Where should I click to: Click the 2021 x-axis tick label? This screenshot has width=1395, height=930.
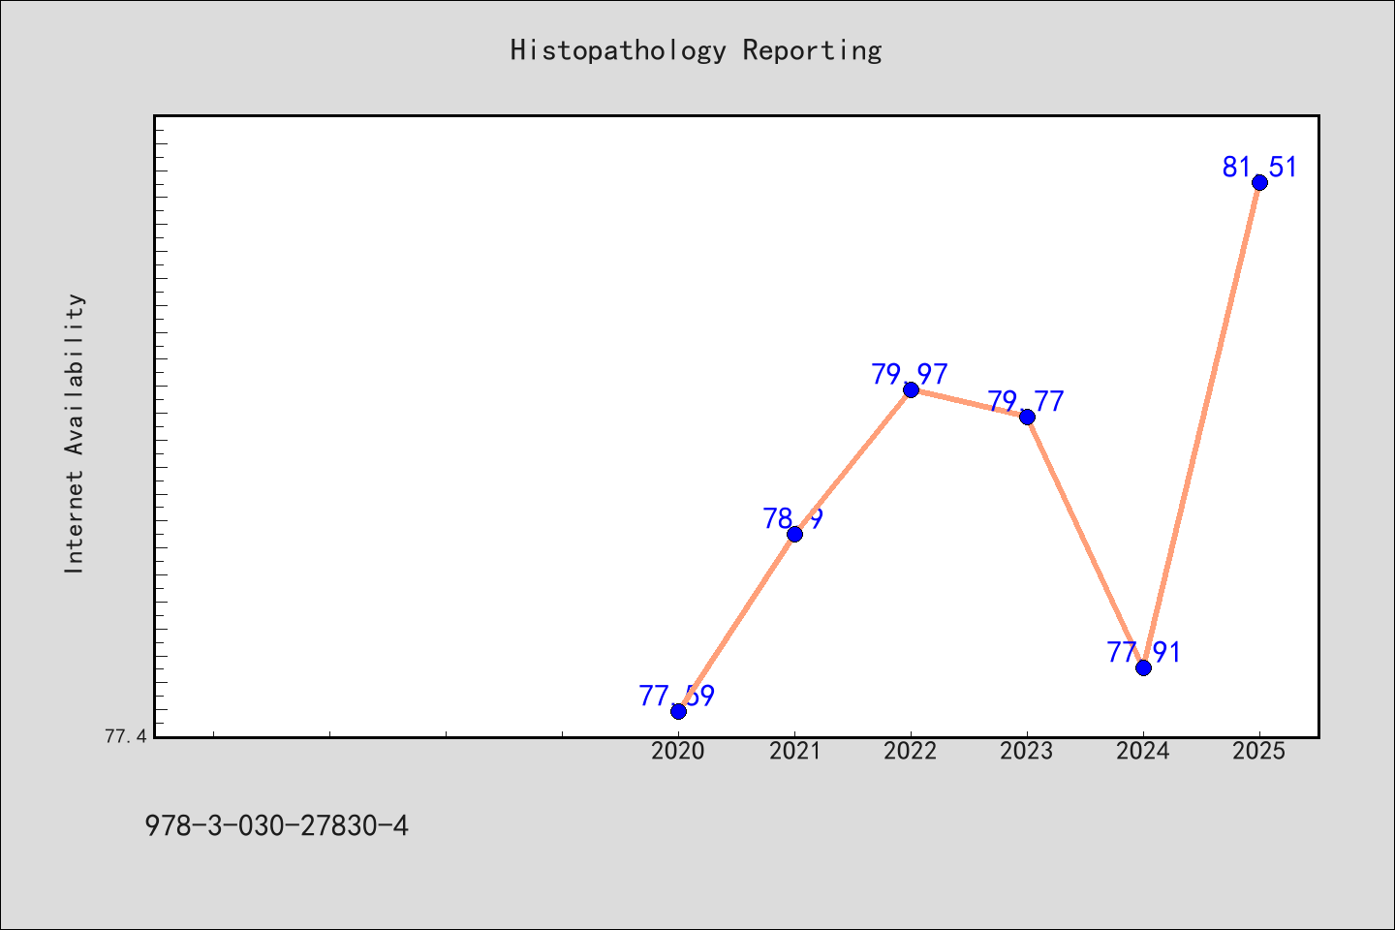click(794, 751)
